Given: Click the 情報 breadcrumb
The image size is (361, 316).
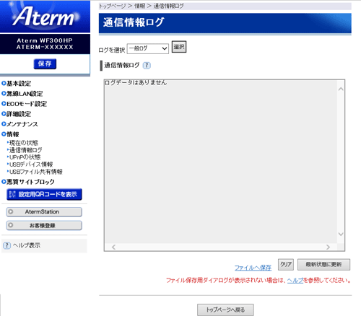Looking at the screenshot, I should (139, 6).
